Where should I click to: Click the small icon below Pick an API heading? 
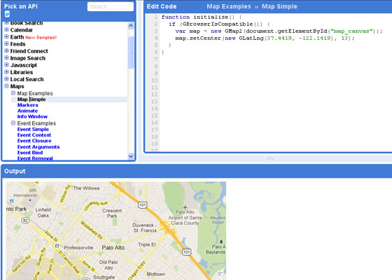pyautogui.click(x=7, y=14)
